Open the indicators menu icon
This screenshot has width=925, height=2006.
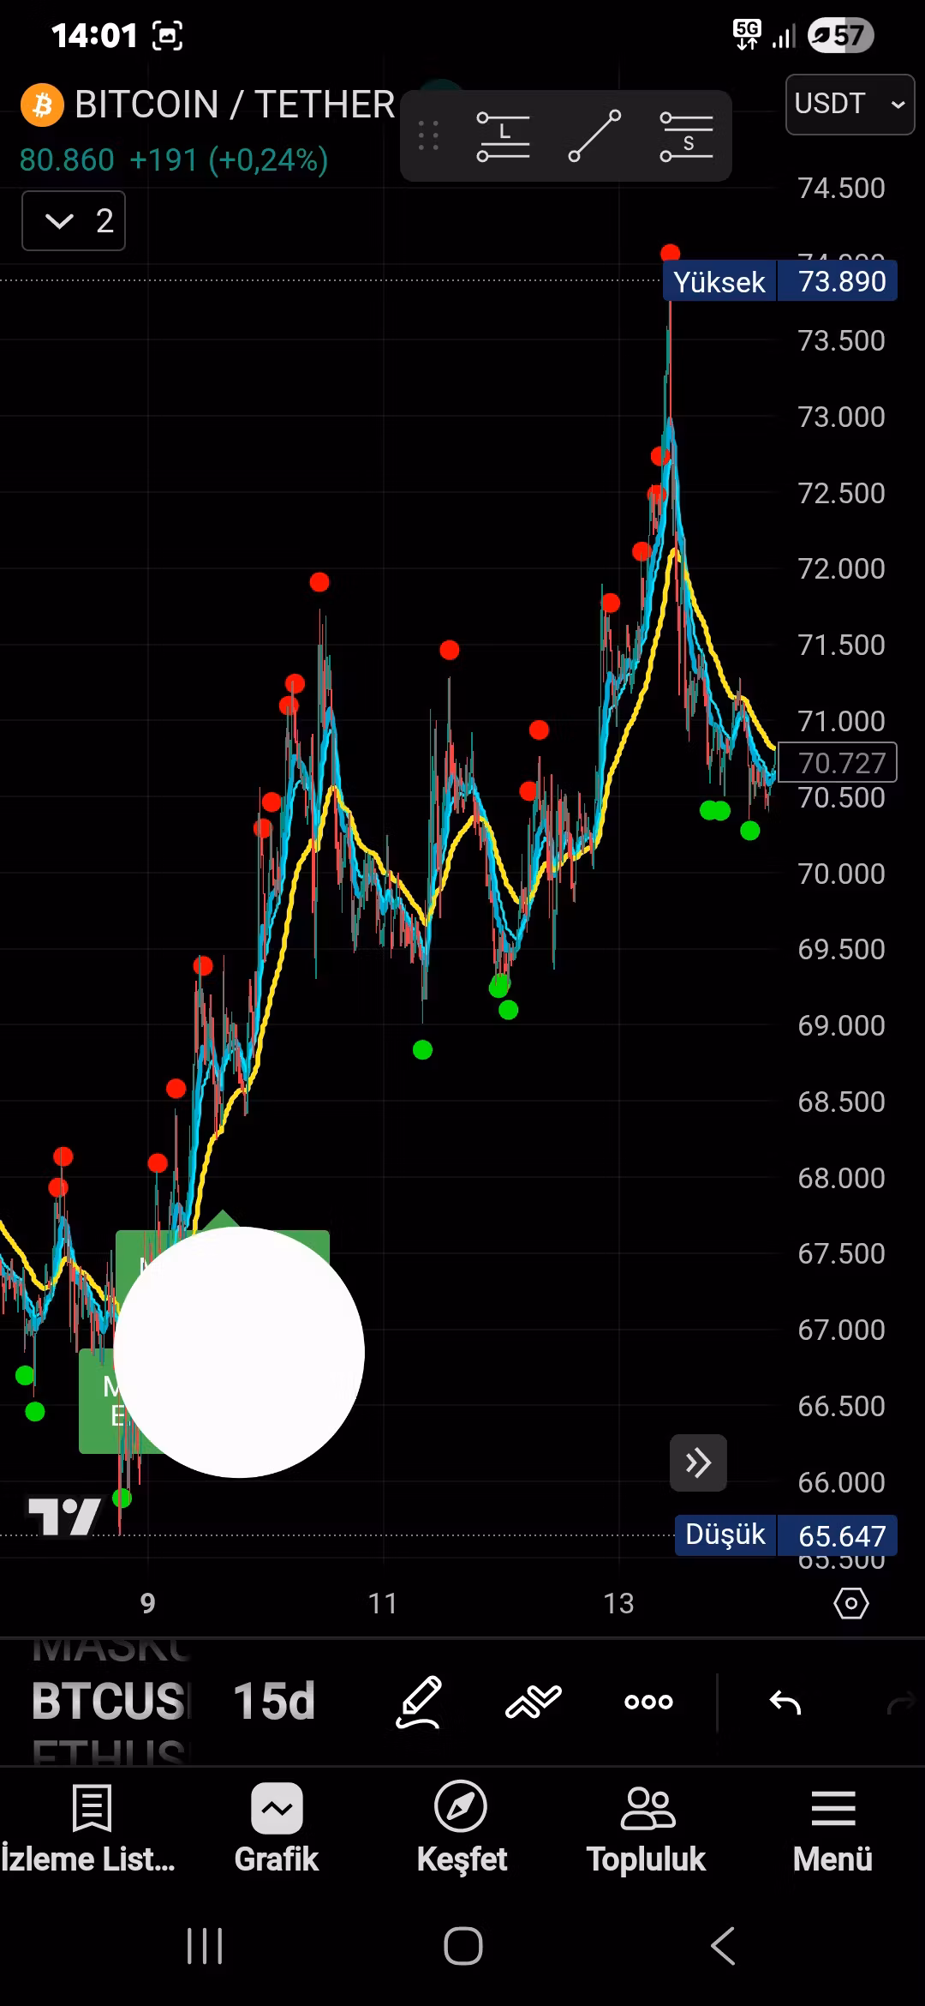pos(533,1701)
